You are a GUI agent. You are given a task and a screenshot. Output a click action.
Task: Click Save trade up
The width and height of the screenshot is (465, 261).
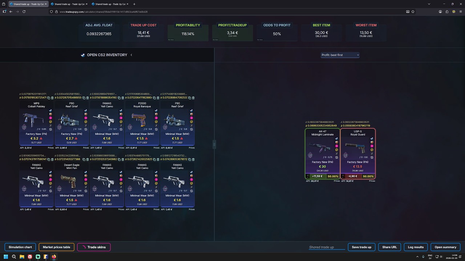click(x=361, y=247)
